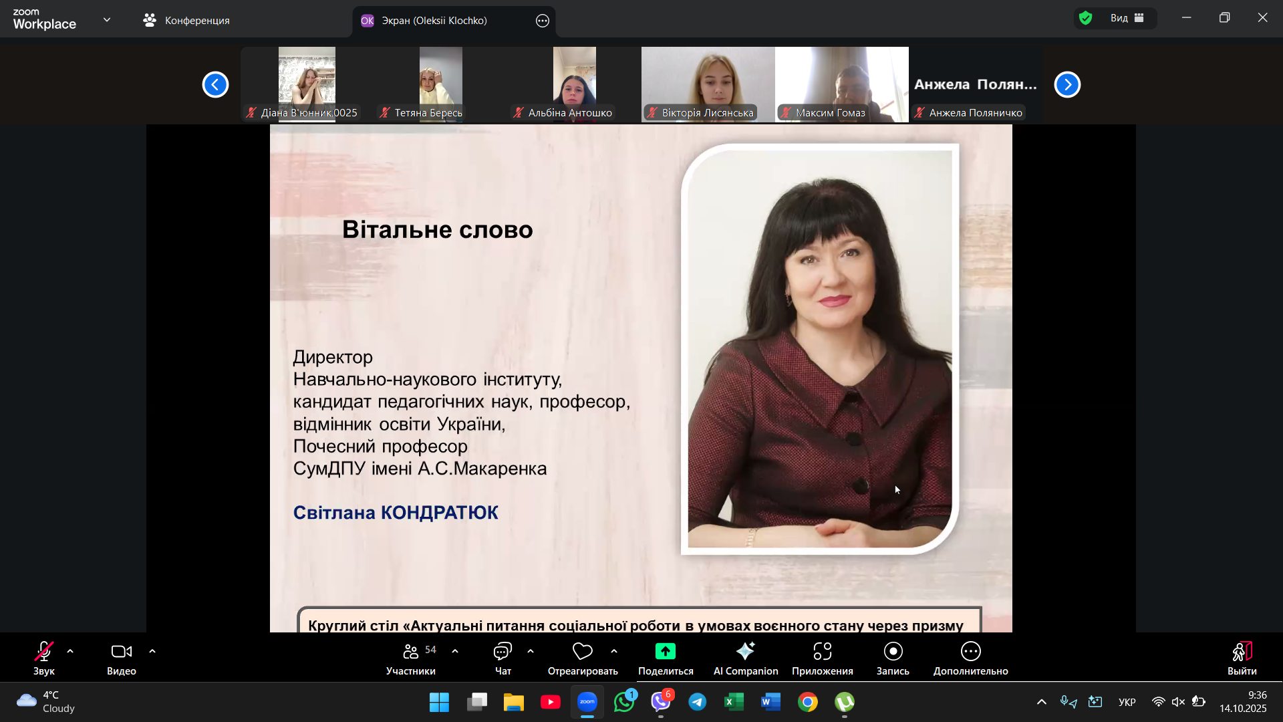
Task: Expand video options arrow next to Видео
Action: tap(152, 651)
